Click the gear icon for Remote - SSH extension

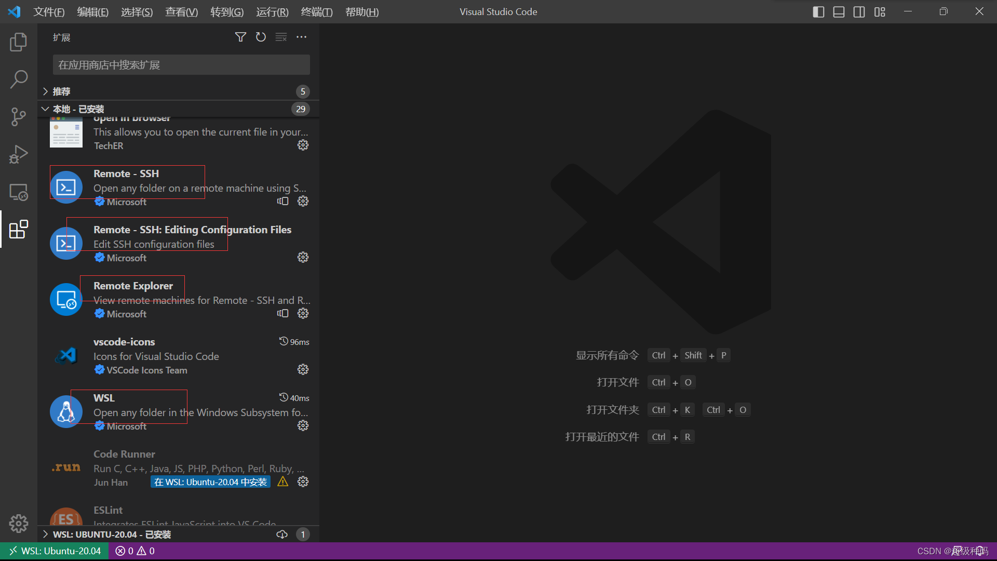pos(303,201)
